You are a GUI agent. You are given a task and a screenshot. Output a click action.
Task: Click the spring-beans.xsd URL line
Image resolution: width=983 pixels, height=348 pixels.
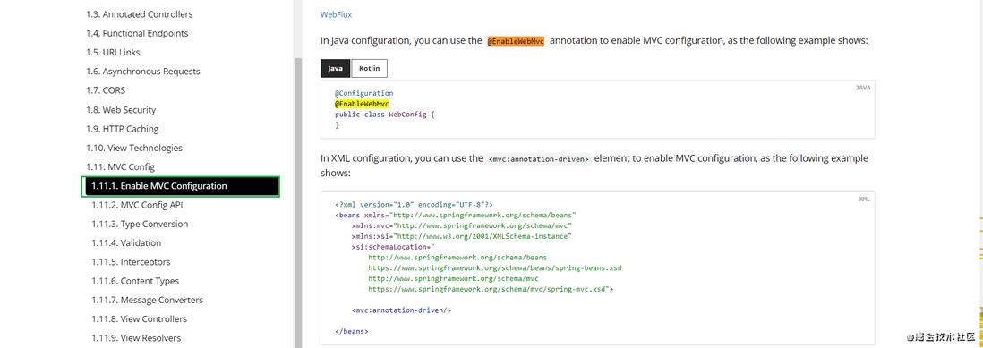coord(495,267)
